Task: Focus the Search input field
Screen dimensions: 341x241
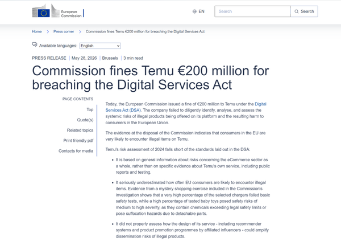Action: 252,11
